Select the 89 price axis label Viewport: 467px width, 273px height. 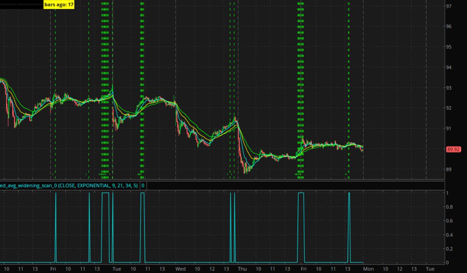click(449, 169)
